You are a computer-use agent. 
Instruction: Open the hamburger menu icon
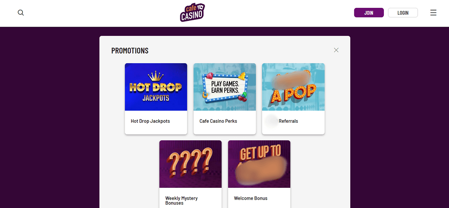coord(433,13)
